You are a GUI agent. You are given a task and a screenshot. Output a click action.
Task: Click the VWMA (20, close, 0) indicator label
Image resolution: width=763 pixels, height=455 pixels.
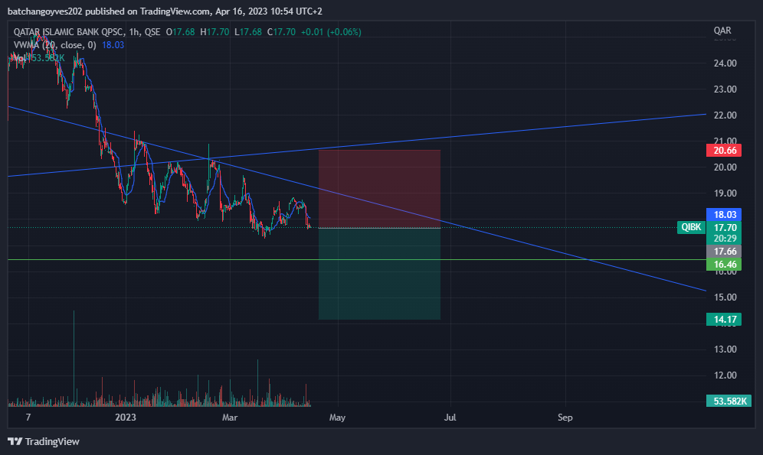pyautogui.click(x=54, y=45)
